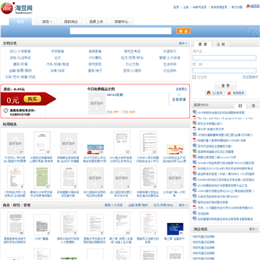Expand 更多 in the 淘豆动态 panel
This screenshot has height=260, width=260.
click(x=253, y=229)
